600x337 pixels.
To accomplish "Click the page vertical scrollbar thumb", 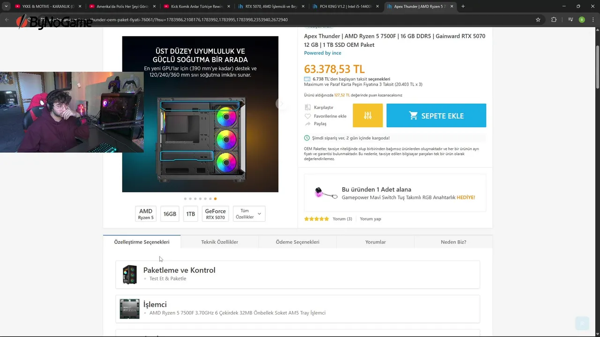I will 598,66.
